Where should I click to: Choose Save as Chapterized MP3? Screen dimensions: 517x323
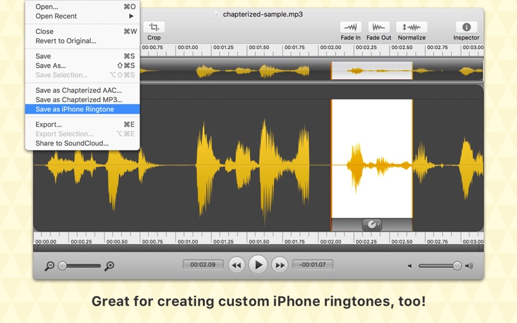click(78, 100)
